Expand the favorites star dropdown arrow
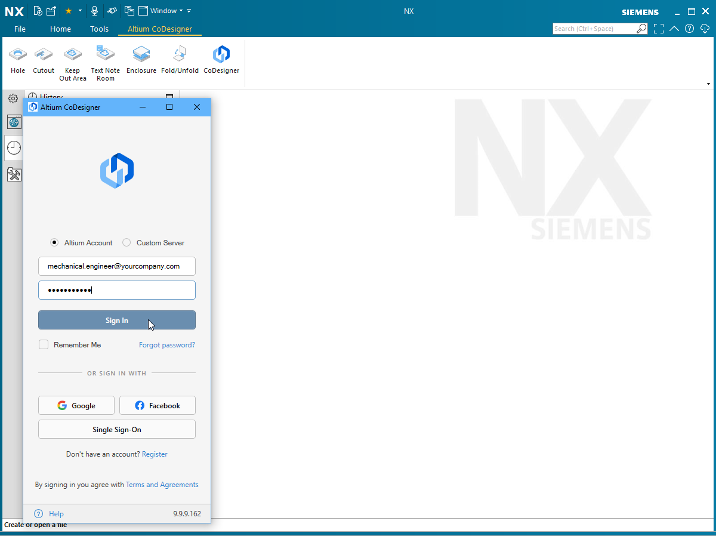This screenshot has width=716, height=536. coord(80,11)
